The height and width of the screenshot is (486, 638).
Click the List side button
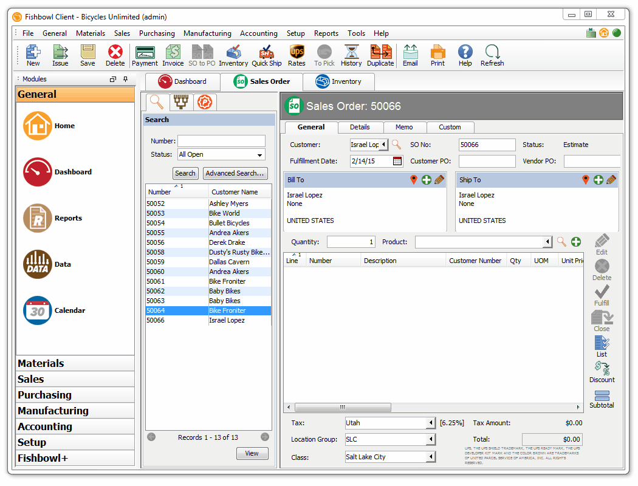coord(602,346)
